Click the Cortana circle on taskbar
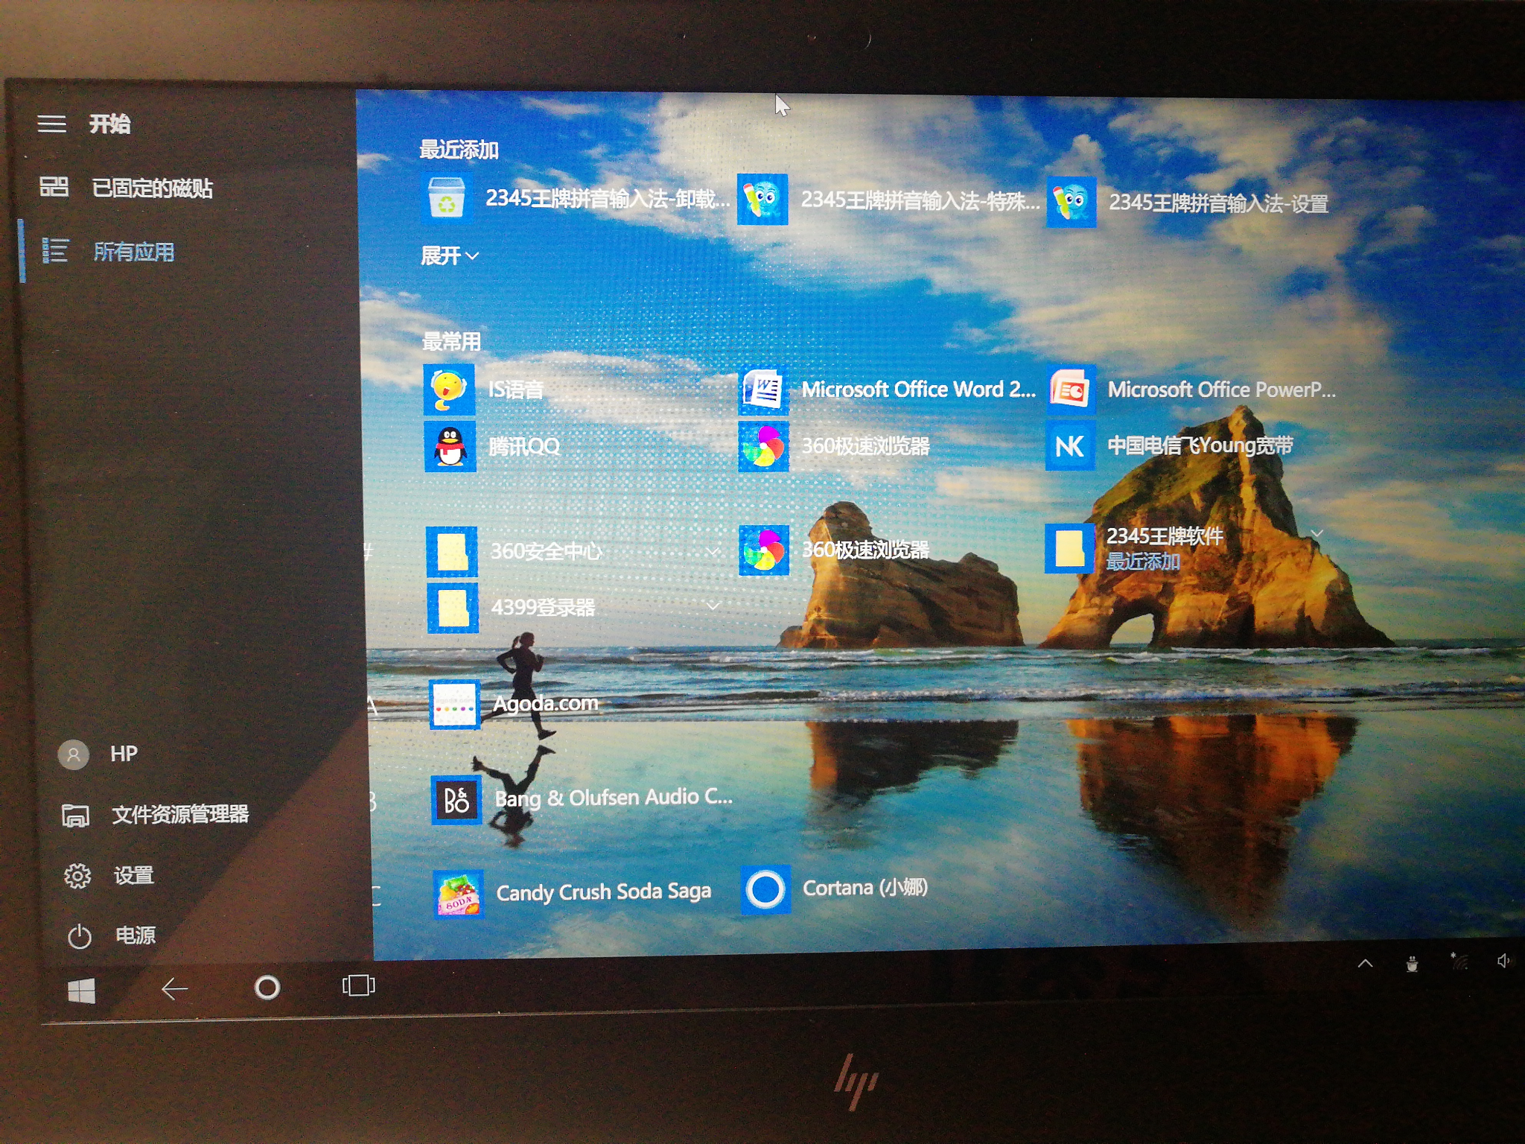 [267, 988]
